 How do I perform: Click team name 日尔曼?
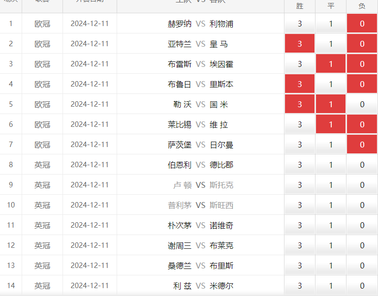tap(221, 145)
